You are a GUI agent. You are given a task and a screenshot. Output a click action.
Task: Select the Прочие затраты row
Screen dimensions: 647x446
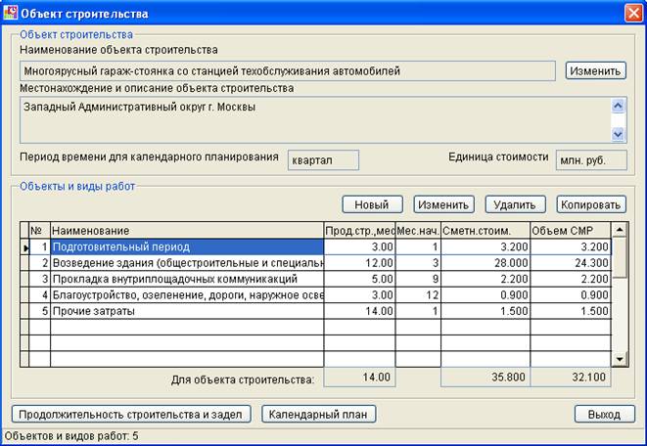316,311
